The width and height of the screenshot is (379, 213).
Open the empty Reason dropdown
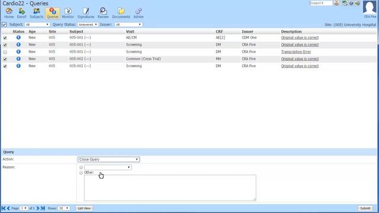tap(108, 167)
